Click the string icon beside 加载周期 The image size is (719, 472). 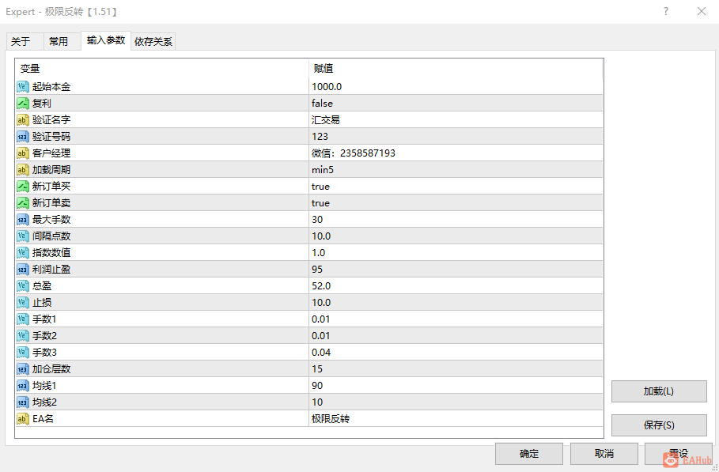point(23,169)
